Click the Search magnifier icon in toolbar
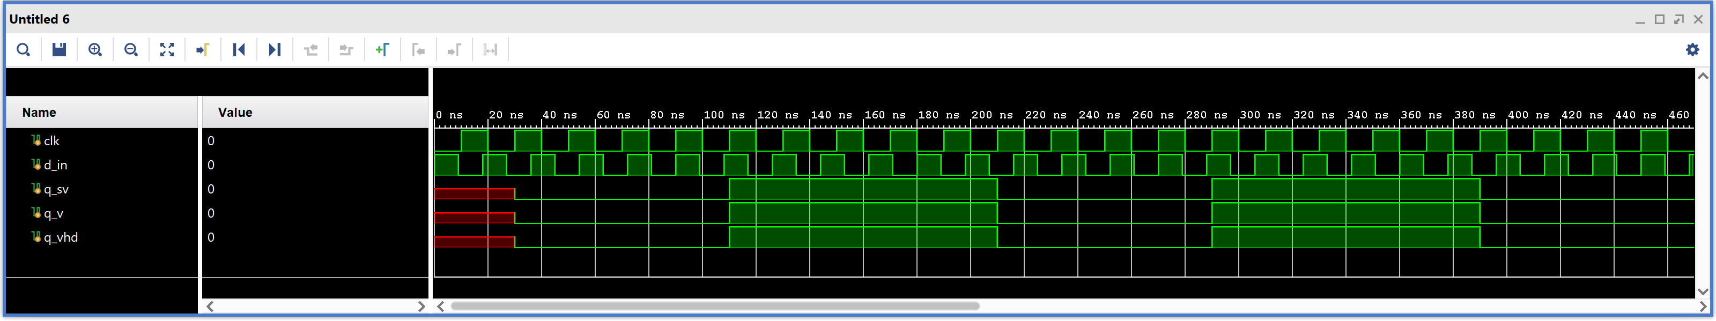This screenshot has width=1716, height=321. pos(23,50)
